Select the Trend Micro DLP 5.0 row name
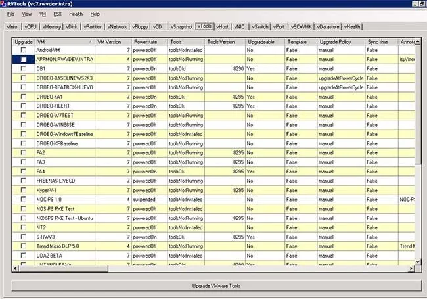The width and height of the screenshot is (427, 299). [58, 246]
